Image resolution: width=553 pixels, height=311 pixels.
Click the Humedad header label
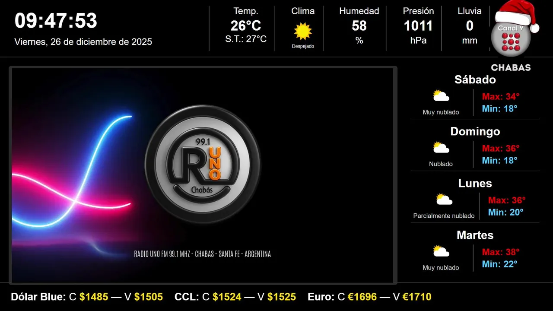359,11
